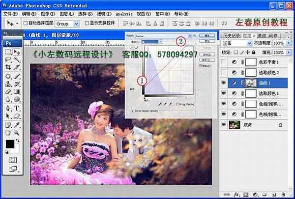Select the Rectangular Marquee tool

pyautogui.click(x=8, y=51)
